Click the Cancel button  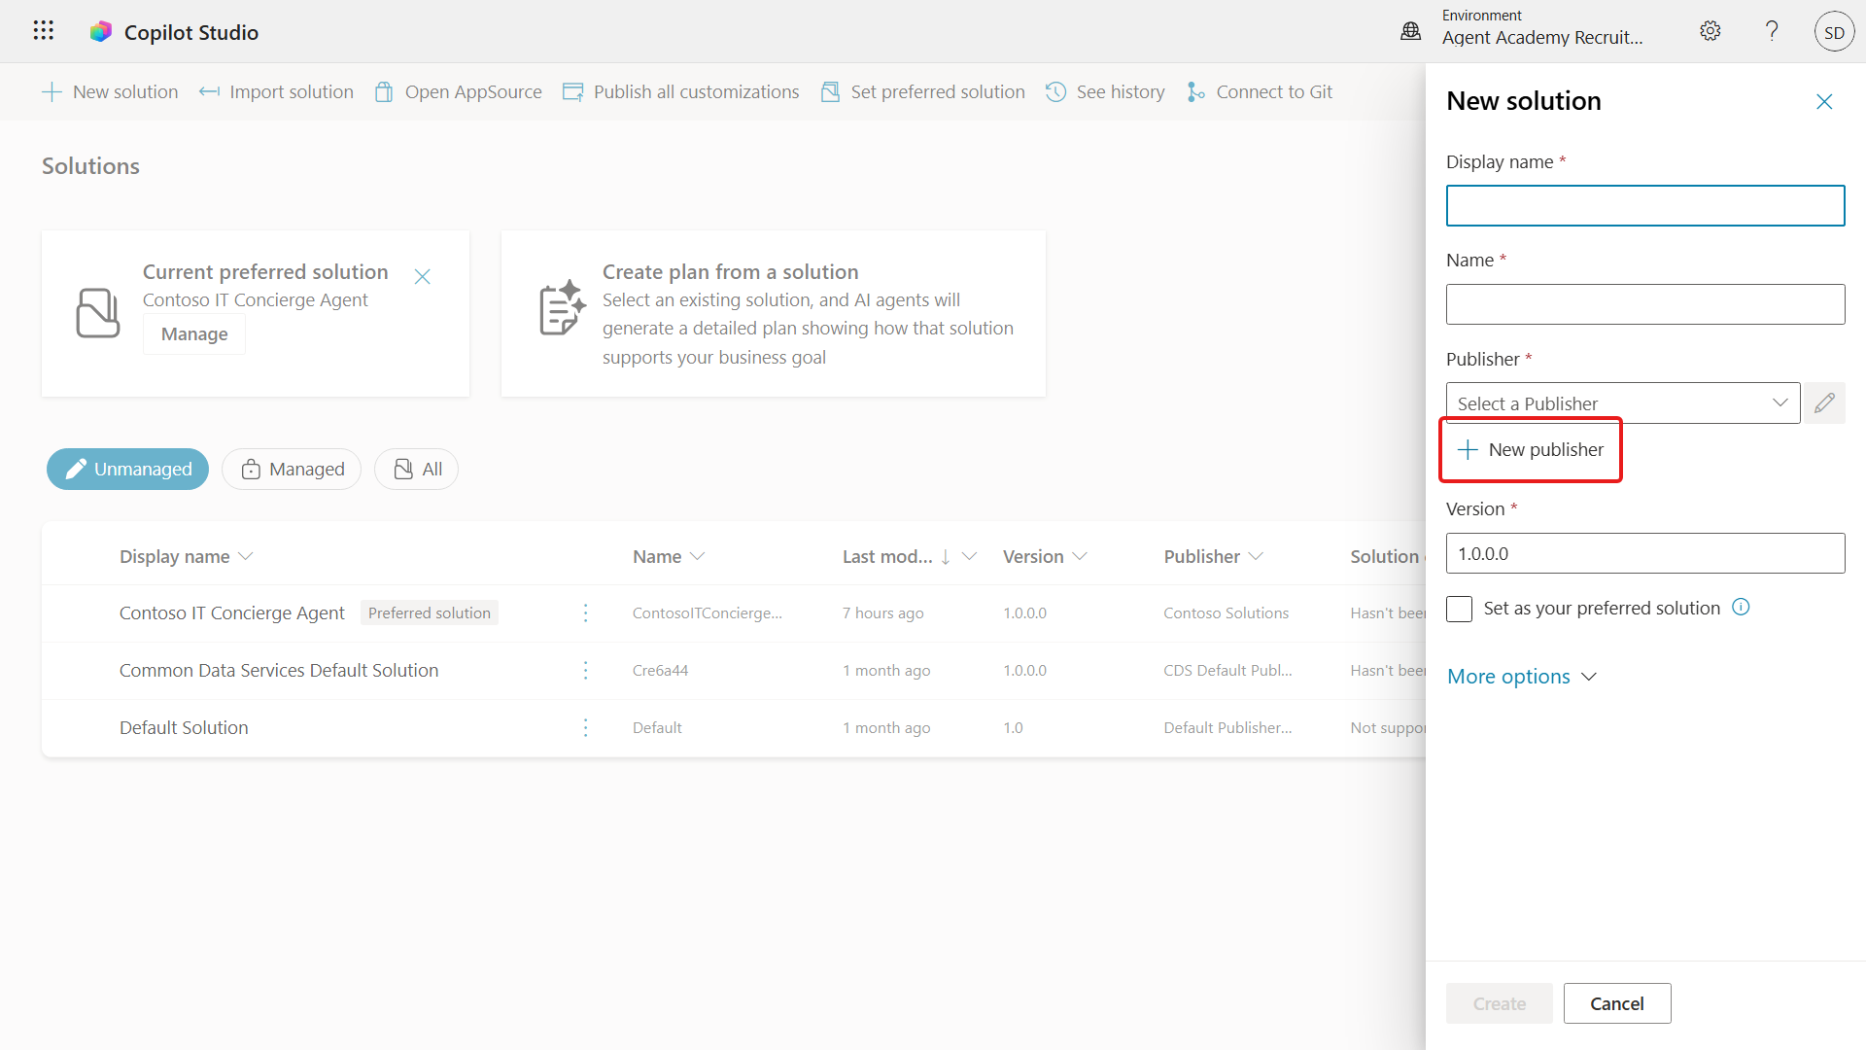pos(1617,1003)
